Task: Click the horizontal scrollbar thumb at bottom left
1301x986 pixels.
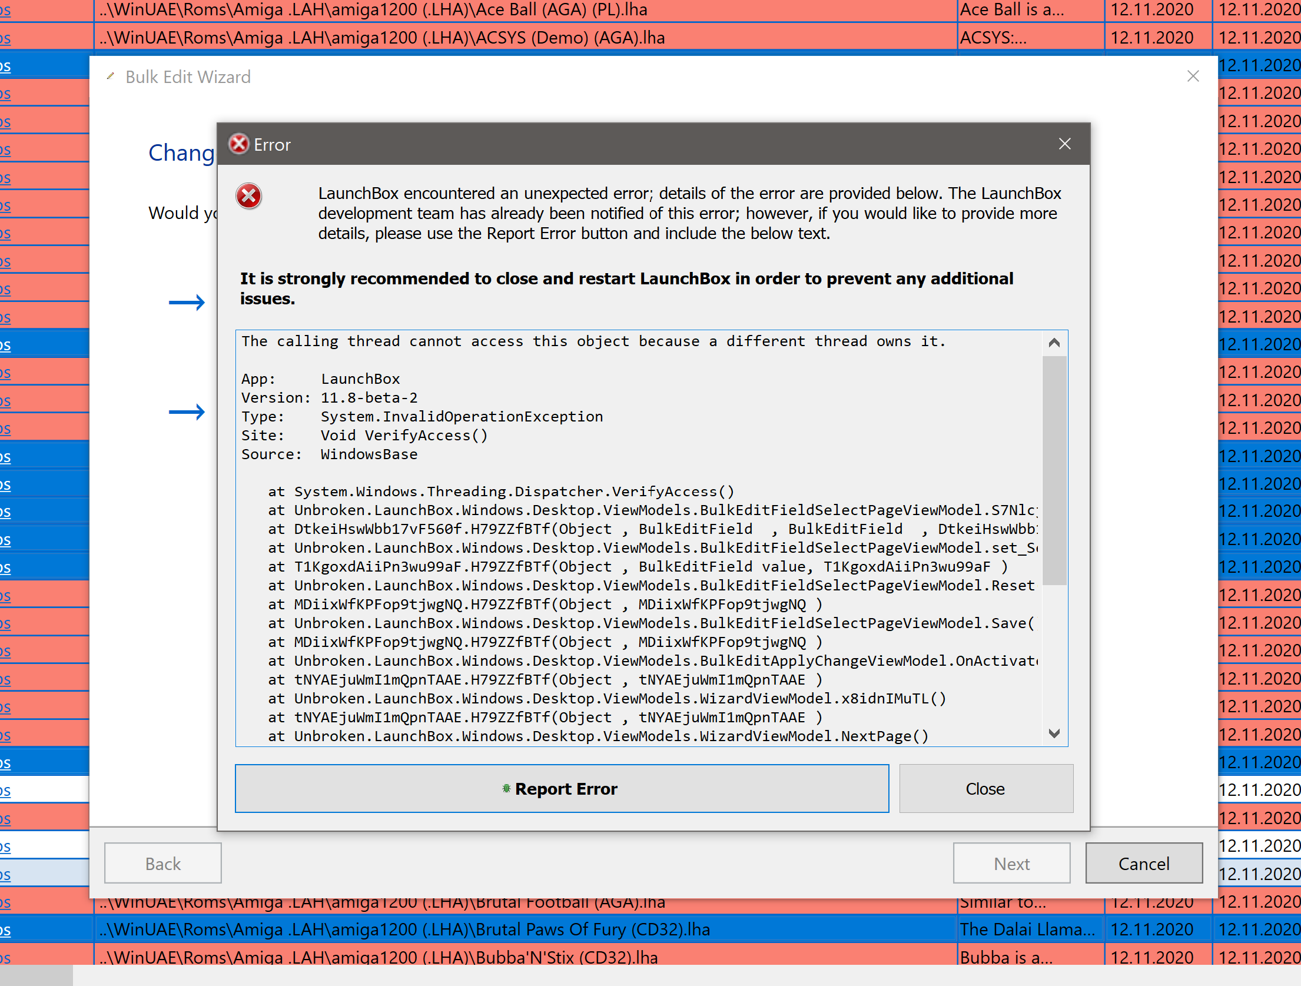Action: [x=36, y=975]
